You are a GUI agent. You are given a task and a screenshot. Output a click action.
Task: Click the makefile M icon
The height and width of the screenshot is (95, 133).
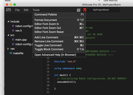click(x=11, y=53)
